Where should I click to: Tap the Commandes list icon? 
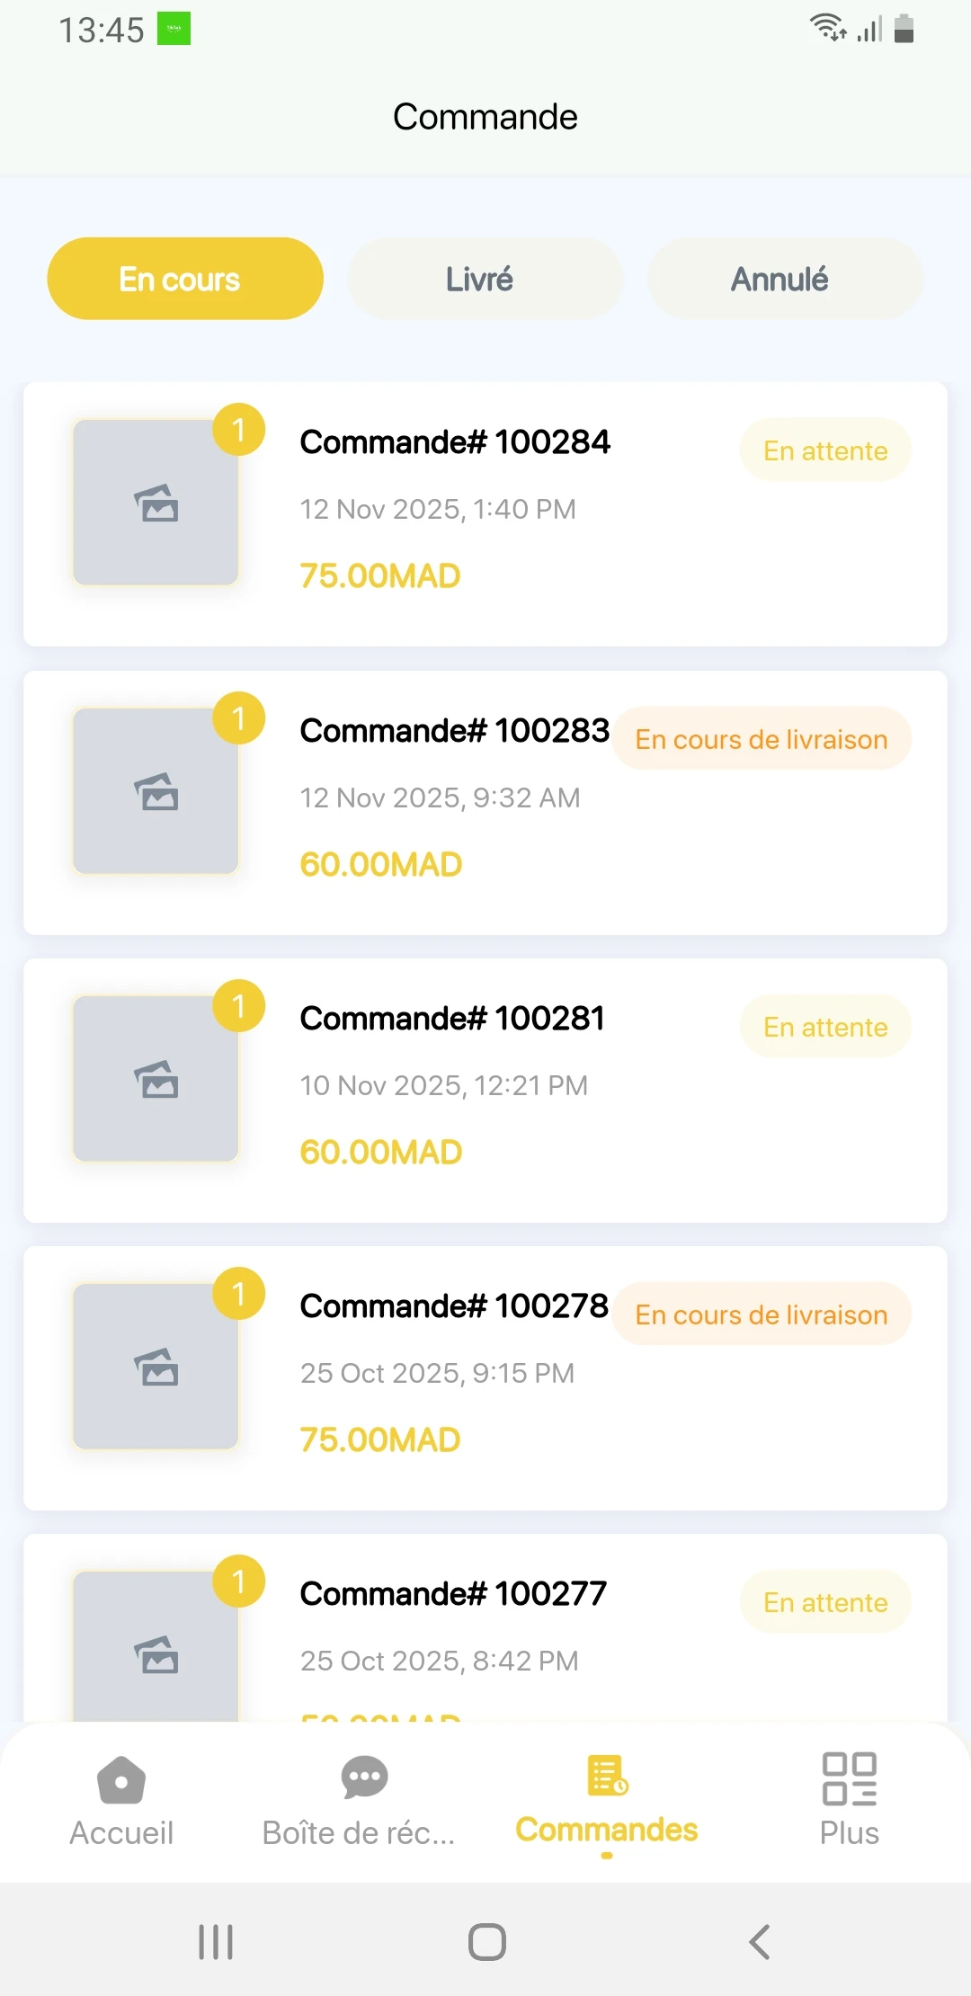(x=607, y=1776)
